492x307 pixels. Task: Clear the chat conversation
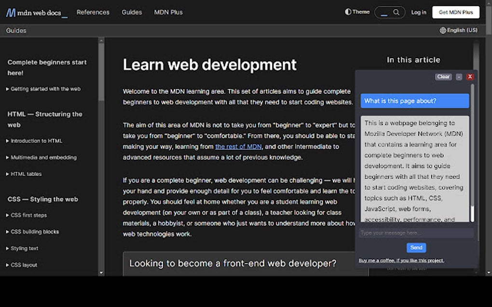coord(443,77)
